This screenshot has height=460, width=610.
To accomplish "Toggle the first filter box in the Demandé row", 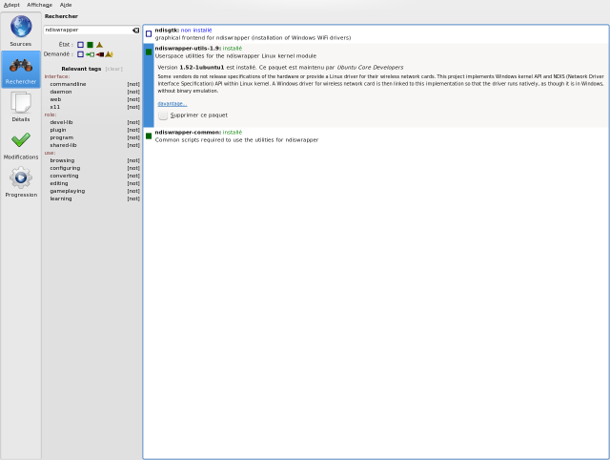I will click(x=80, y=54).
